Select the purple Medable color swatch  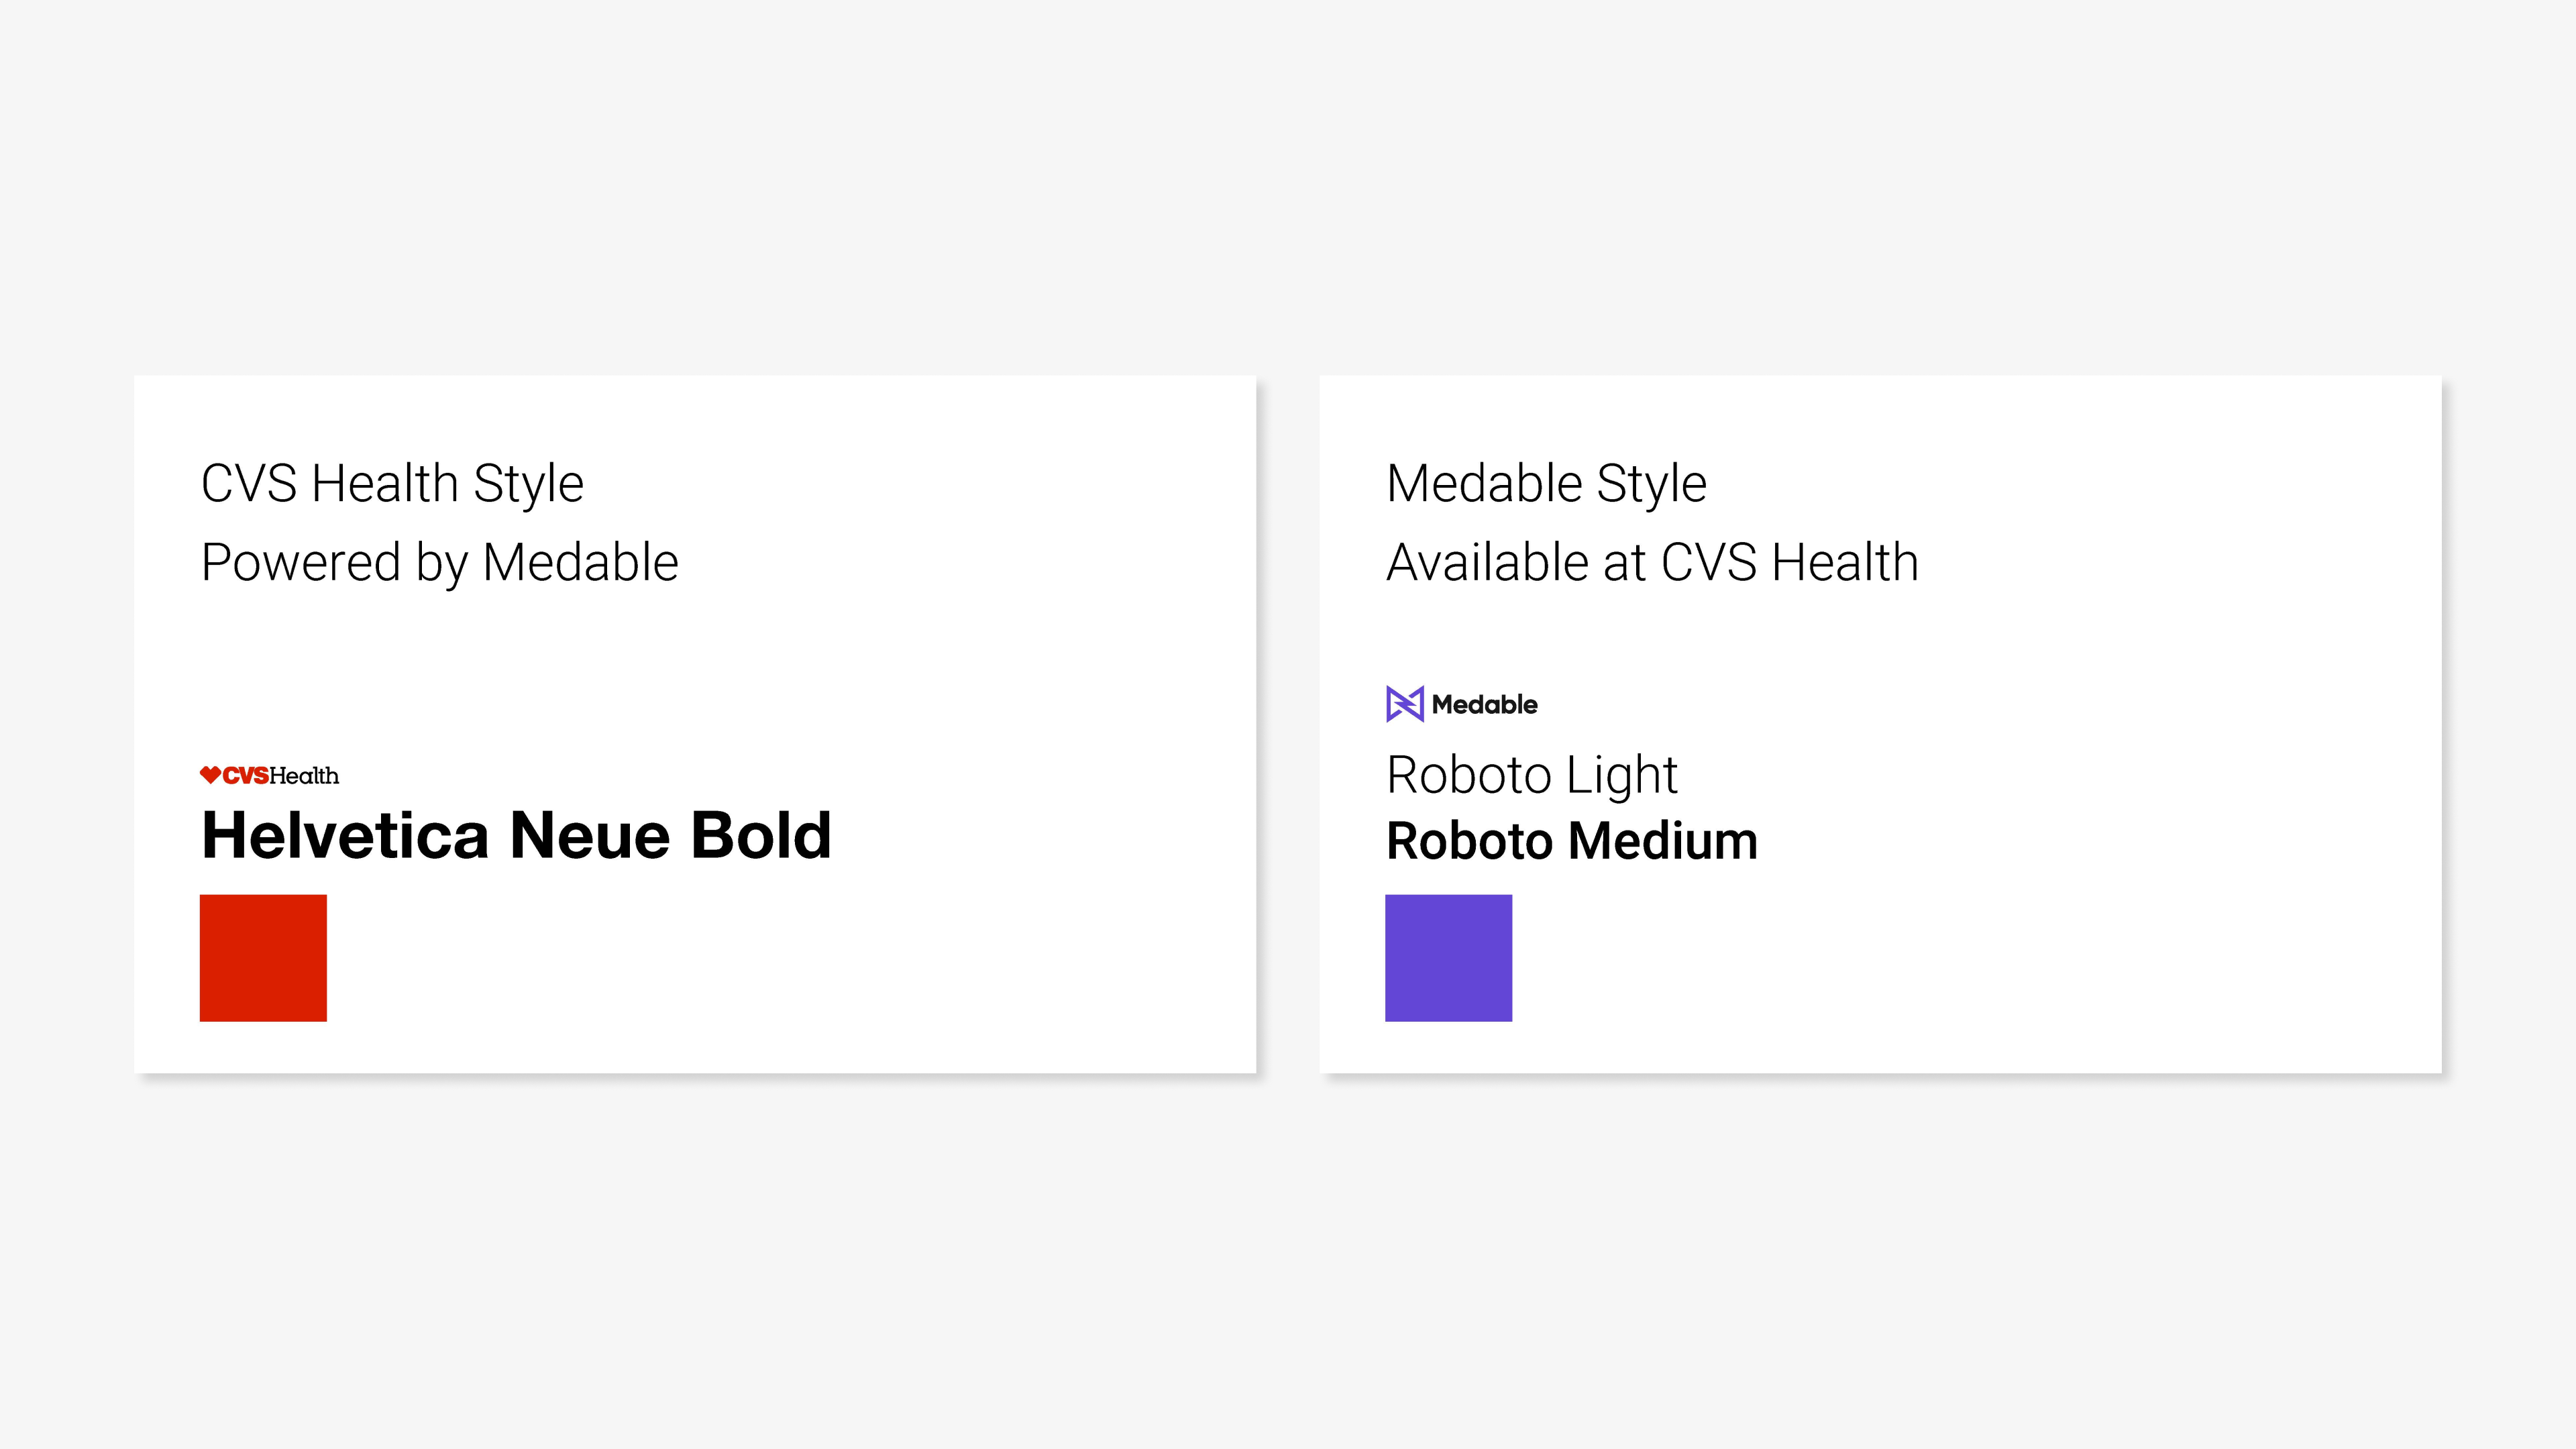(1448, 957)
